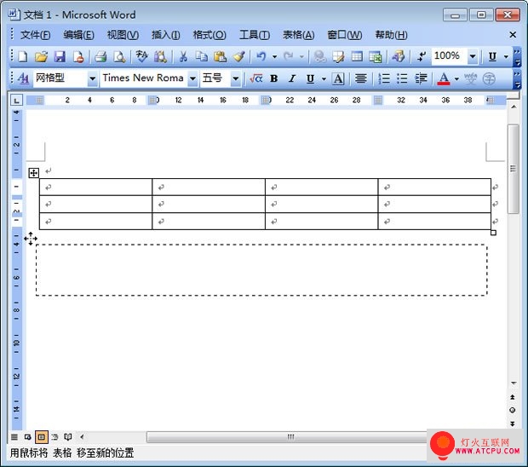Toggle italic formatting
The image size is (528, 467).
tap(292, 78)
